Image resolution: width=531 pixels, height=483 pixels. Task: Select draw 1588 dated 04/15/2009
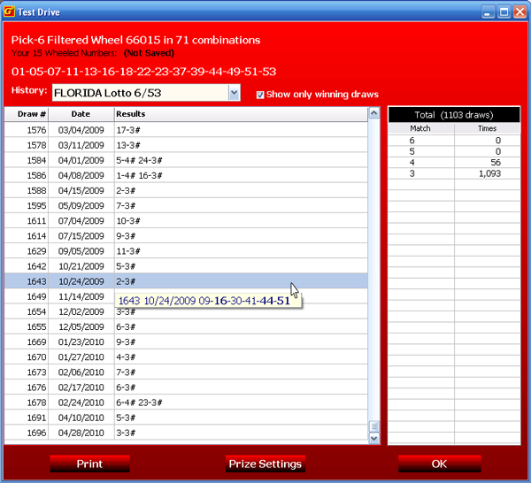(186, 190)
